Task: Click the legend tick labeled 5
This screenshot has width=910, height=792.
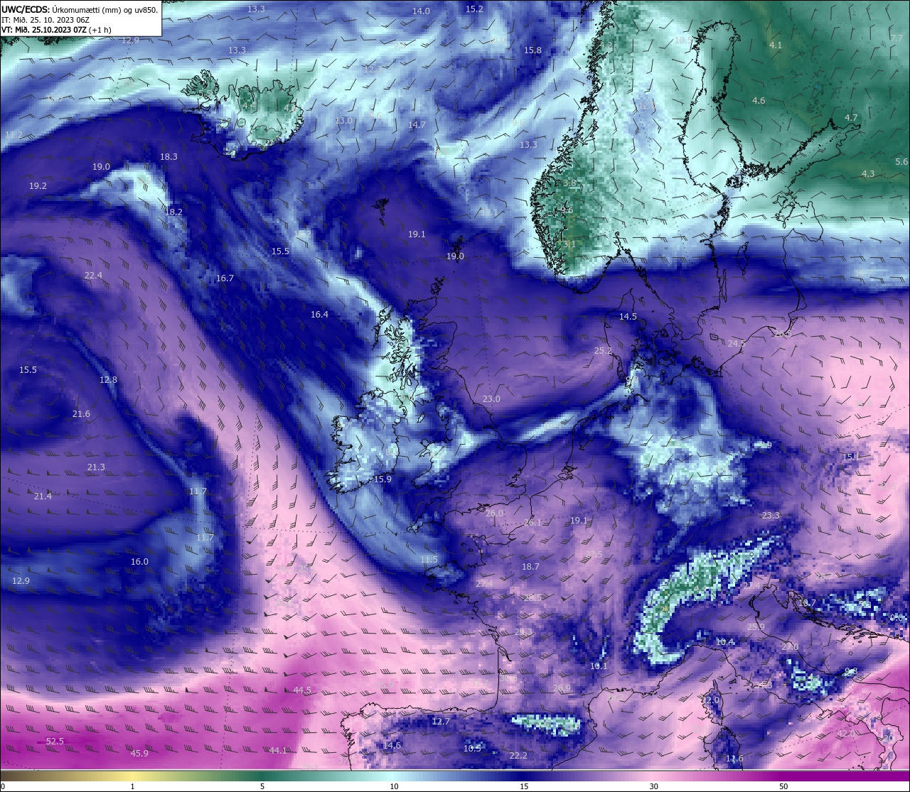Action: (262, 786)
